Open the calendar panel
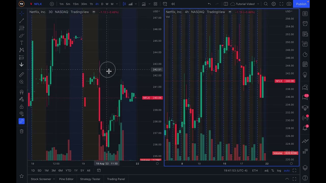Image resolution: width=326 pixels, height=183 pixels. pyautogui.click(x=305, y=64)
